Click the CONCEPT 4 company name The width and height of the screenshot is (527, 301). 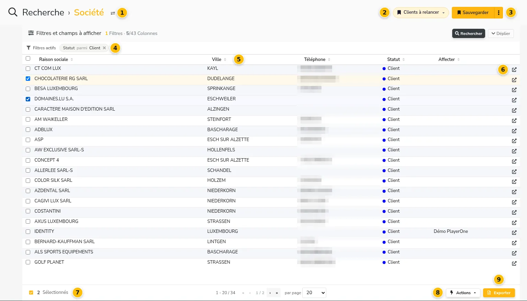[47, 160]
